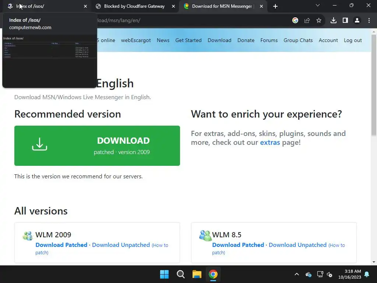
Task: Click the WLM 2009 messenger icon
Action: [x=27, y=236]
